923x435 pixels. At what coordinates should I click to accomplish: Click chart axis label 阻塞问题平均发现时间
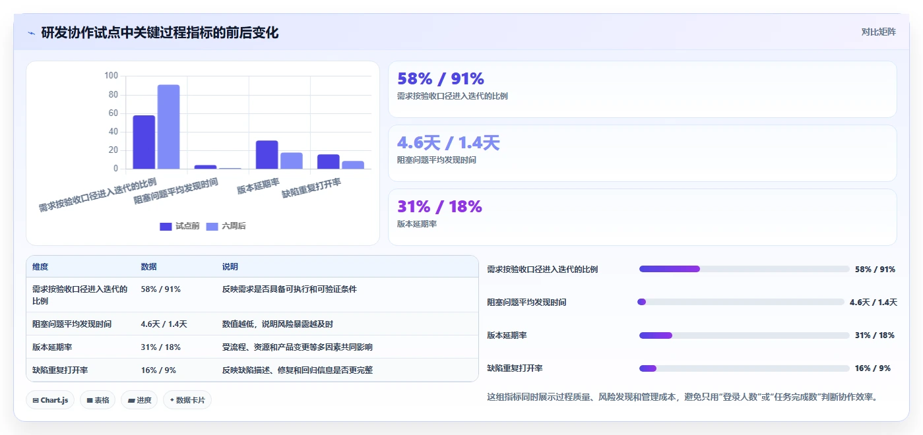tap(176, 191)
